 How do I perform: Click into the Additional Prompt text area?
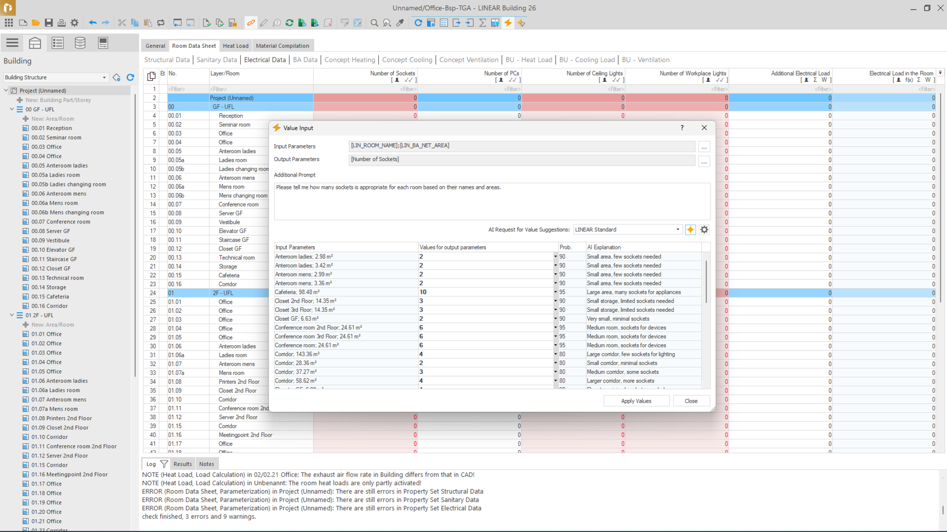(x=492, y=202)
